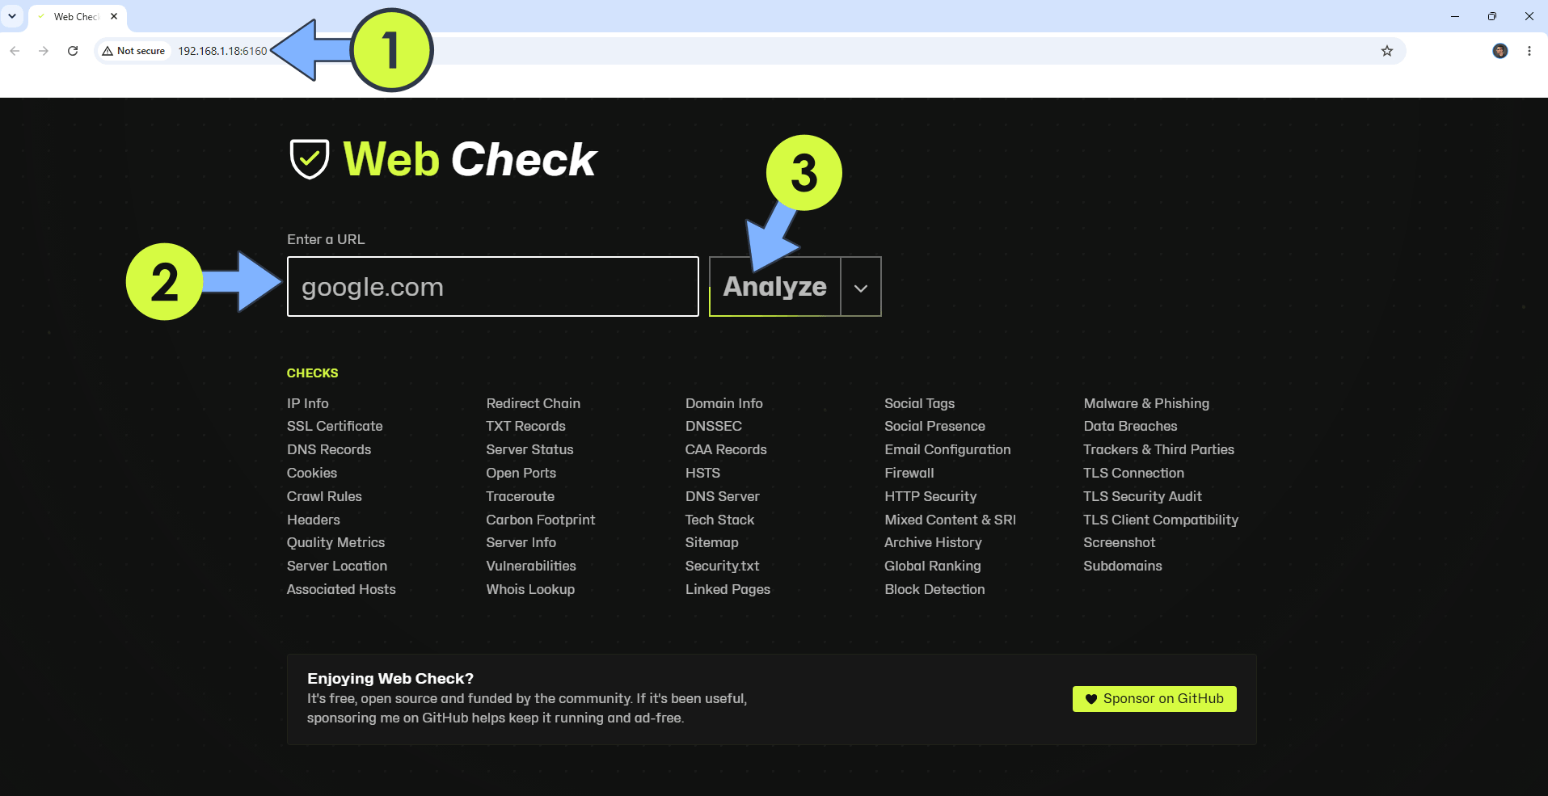Click the Carbon Footprint check

pos(541,520)
